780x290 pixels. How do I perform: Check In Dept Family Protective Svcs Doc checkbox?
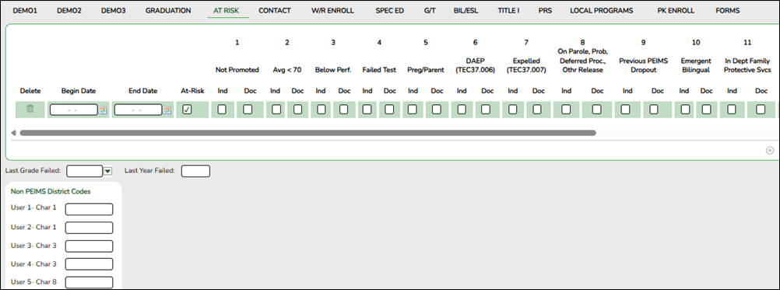[761, 110]
